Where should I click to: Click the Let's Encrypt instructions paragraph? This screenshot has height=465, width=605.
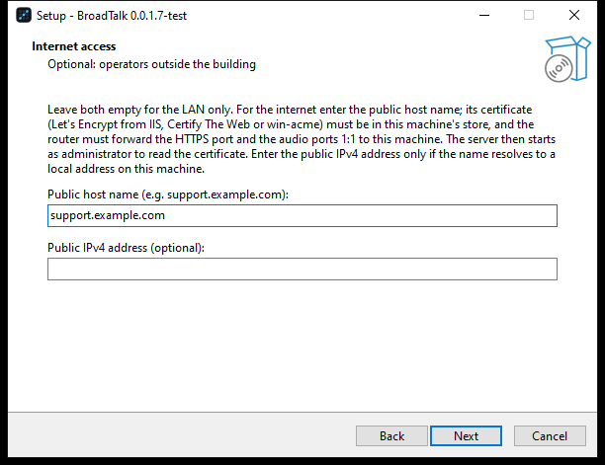coord(302,139)
